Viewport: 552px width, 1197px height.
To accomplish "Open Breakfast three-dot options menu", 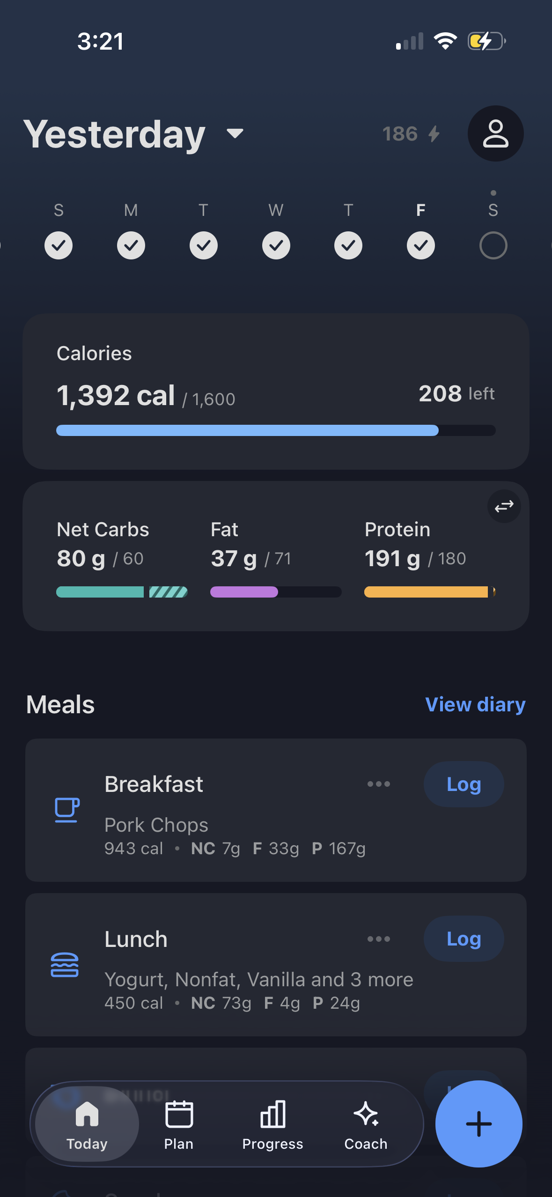I will [x=379, y=784].
